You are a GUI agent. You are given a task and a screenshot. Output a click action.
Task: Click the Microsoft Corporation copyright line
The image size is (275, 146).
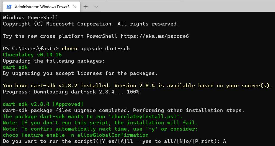coord(91,24)
